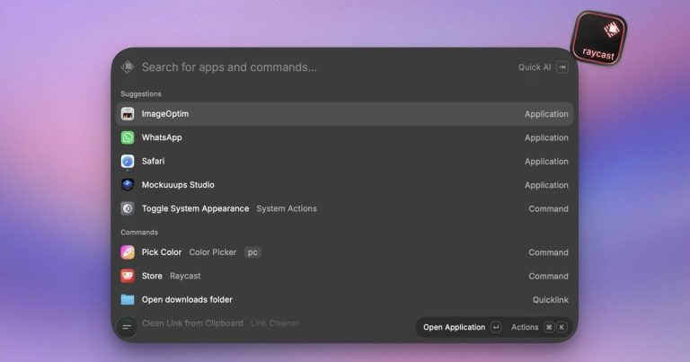Viewport: 690px width, 362px height.
Task: Select the Toggle System Appearance command
Action: (345, 208)
